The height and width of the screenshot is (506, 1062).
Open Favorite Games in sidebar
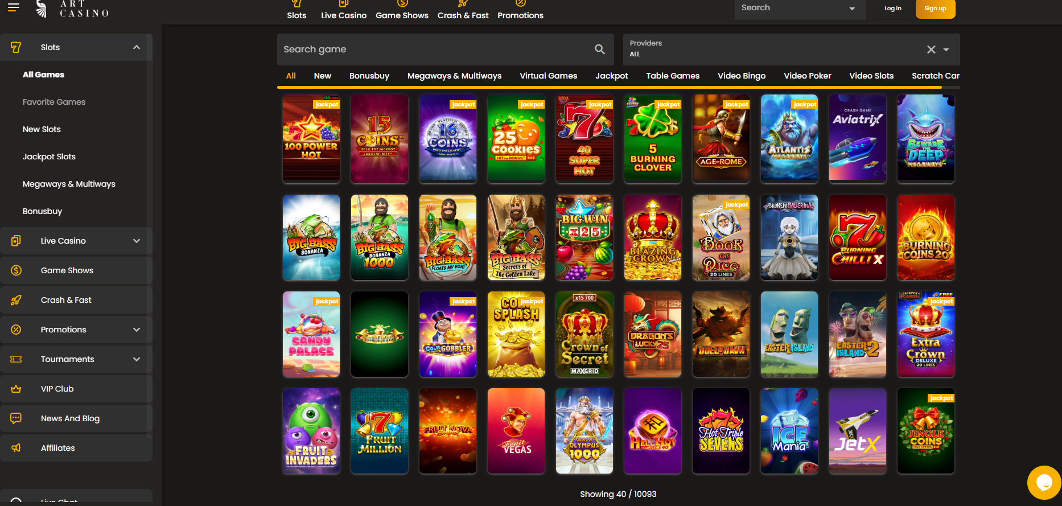coord(54,102)
